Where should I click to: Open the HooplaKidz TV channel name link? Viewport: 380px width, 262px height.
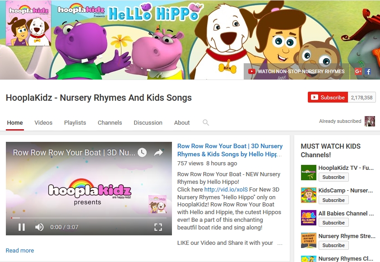346,168
